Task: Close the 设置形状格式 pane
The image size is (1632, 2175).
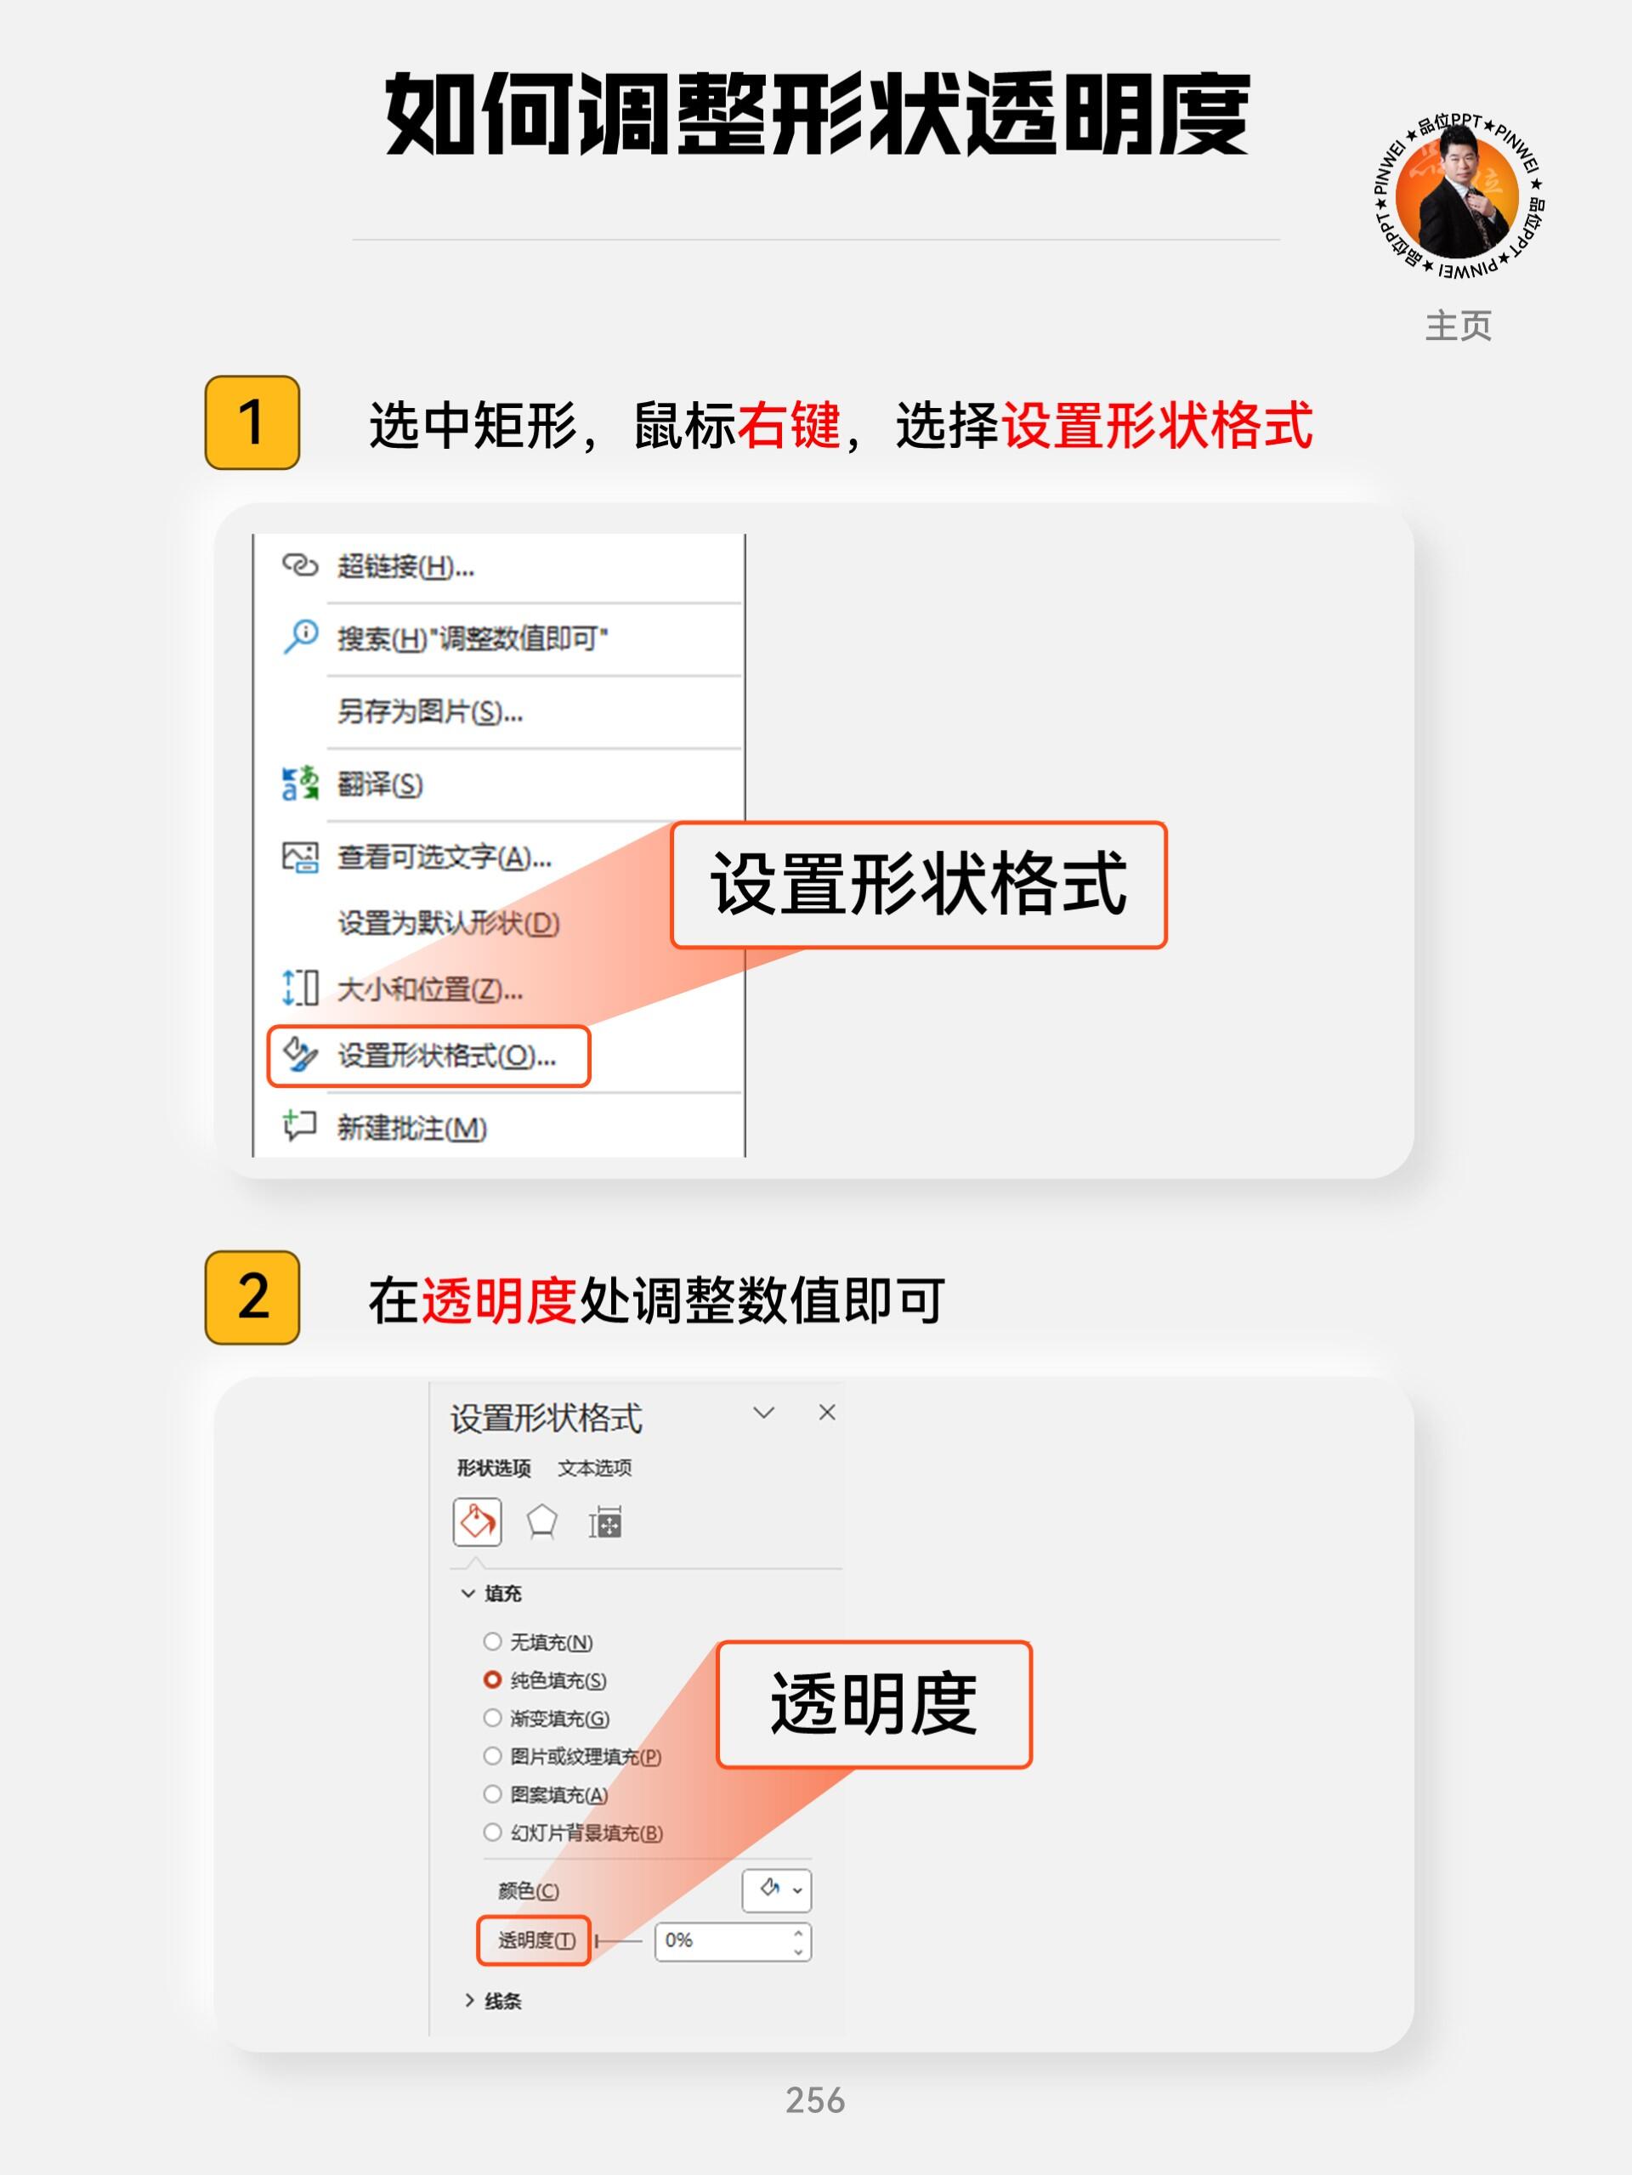Action: [x=827, y=1413]
